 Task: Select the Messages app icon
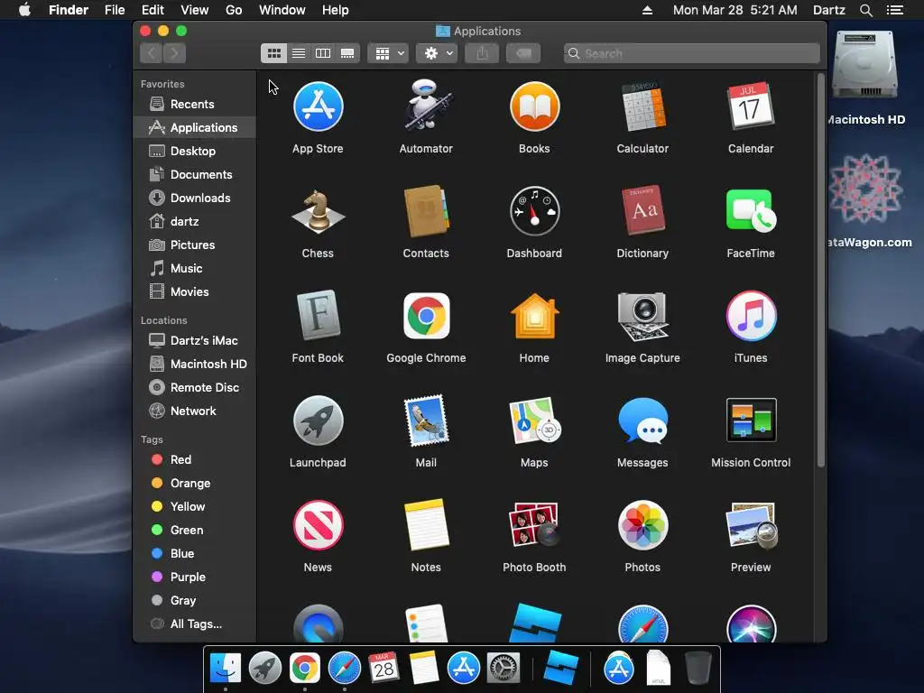coord(642,420)
